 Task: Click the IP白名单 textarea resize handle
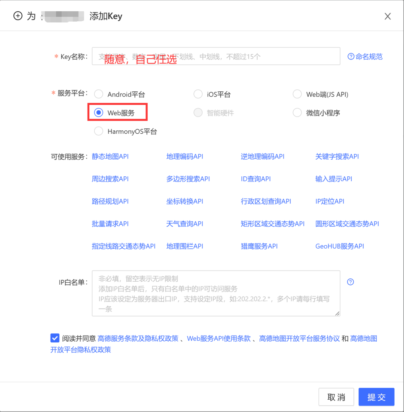[337, 313]
